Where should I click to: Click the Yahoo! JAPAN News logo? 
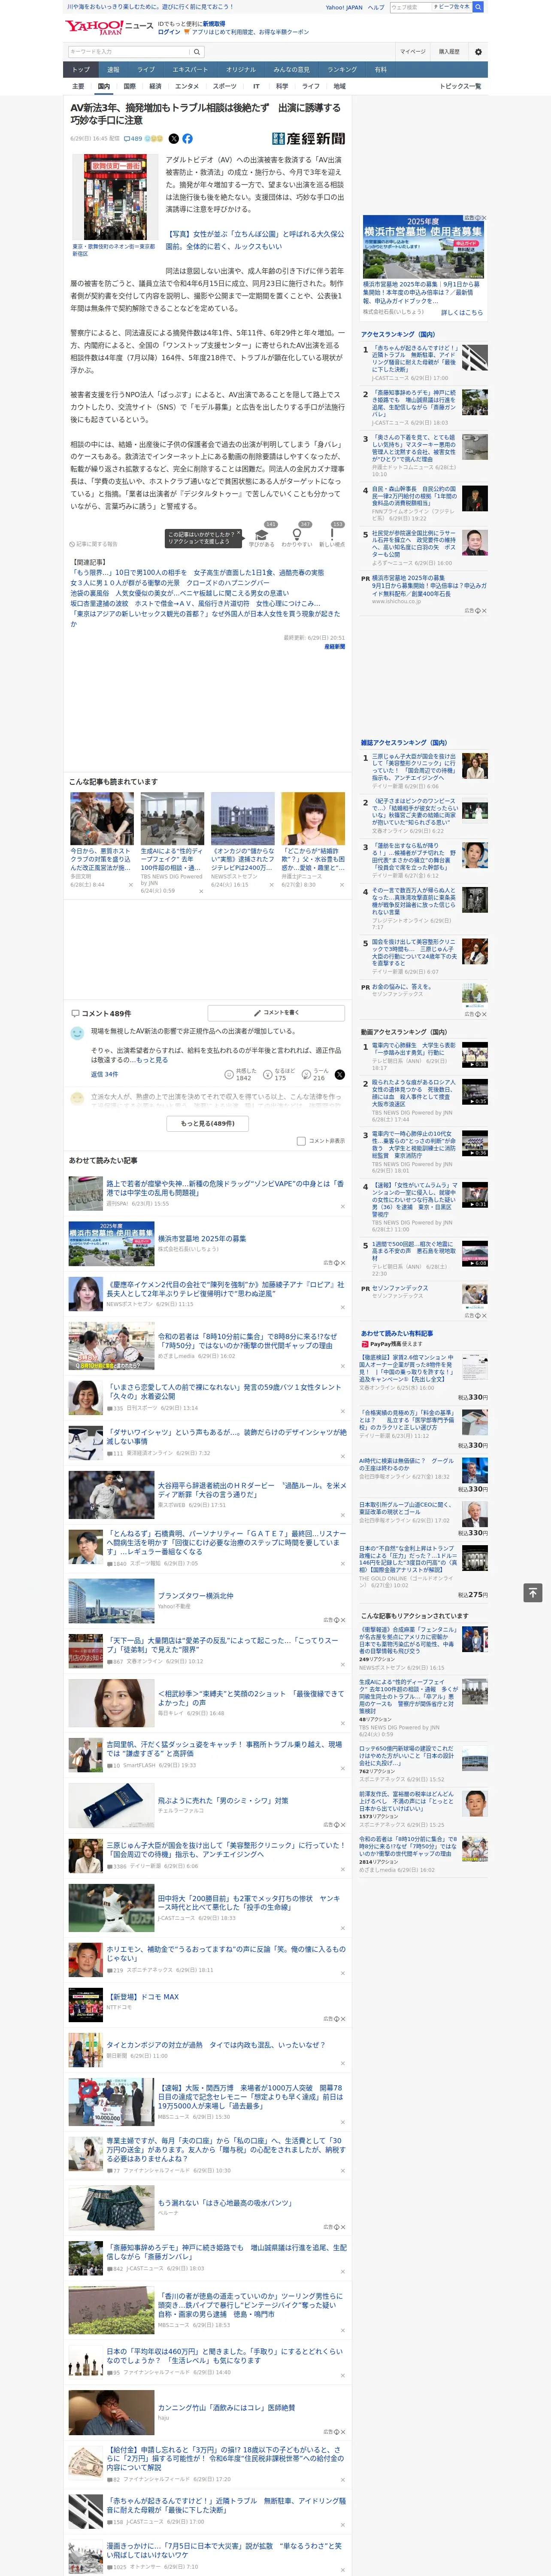[109, 27]
